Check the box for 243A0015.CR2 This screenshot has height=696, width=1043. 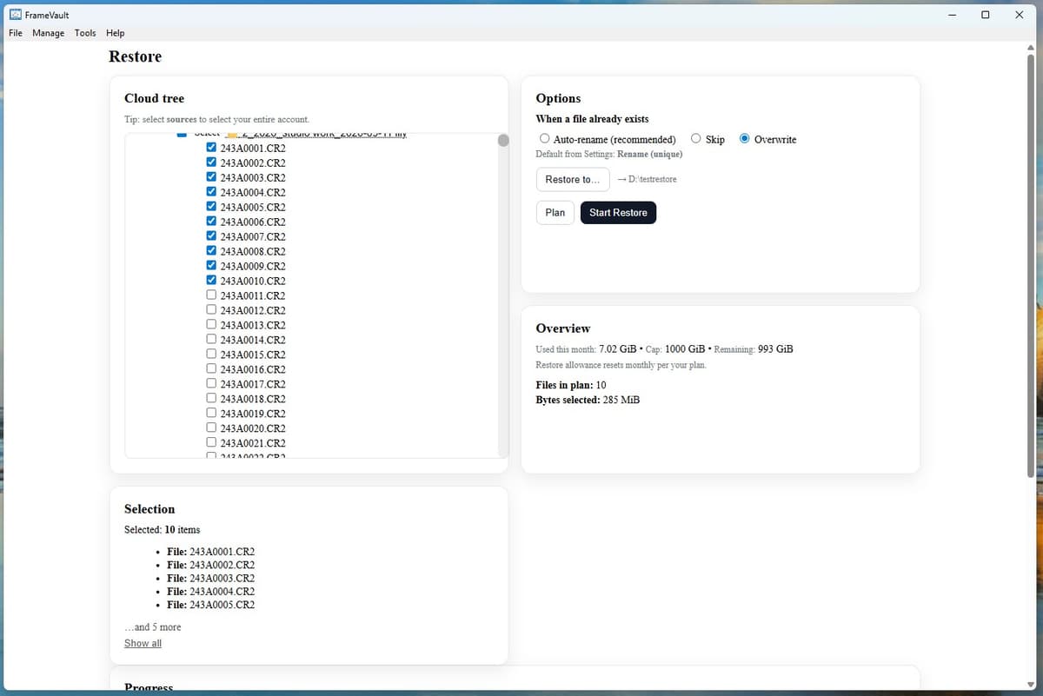[x=211, y=354]
